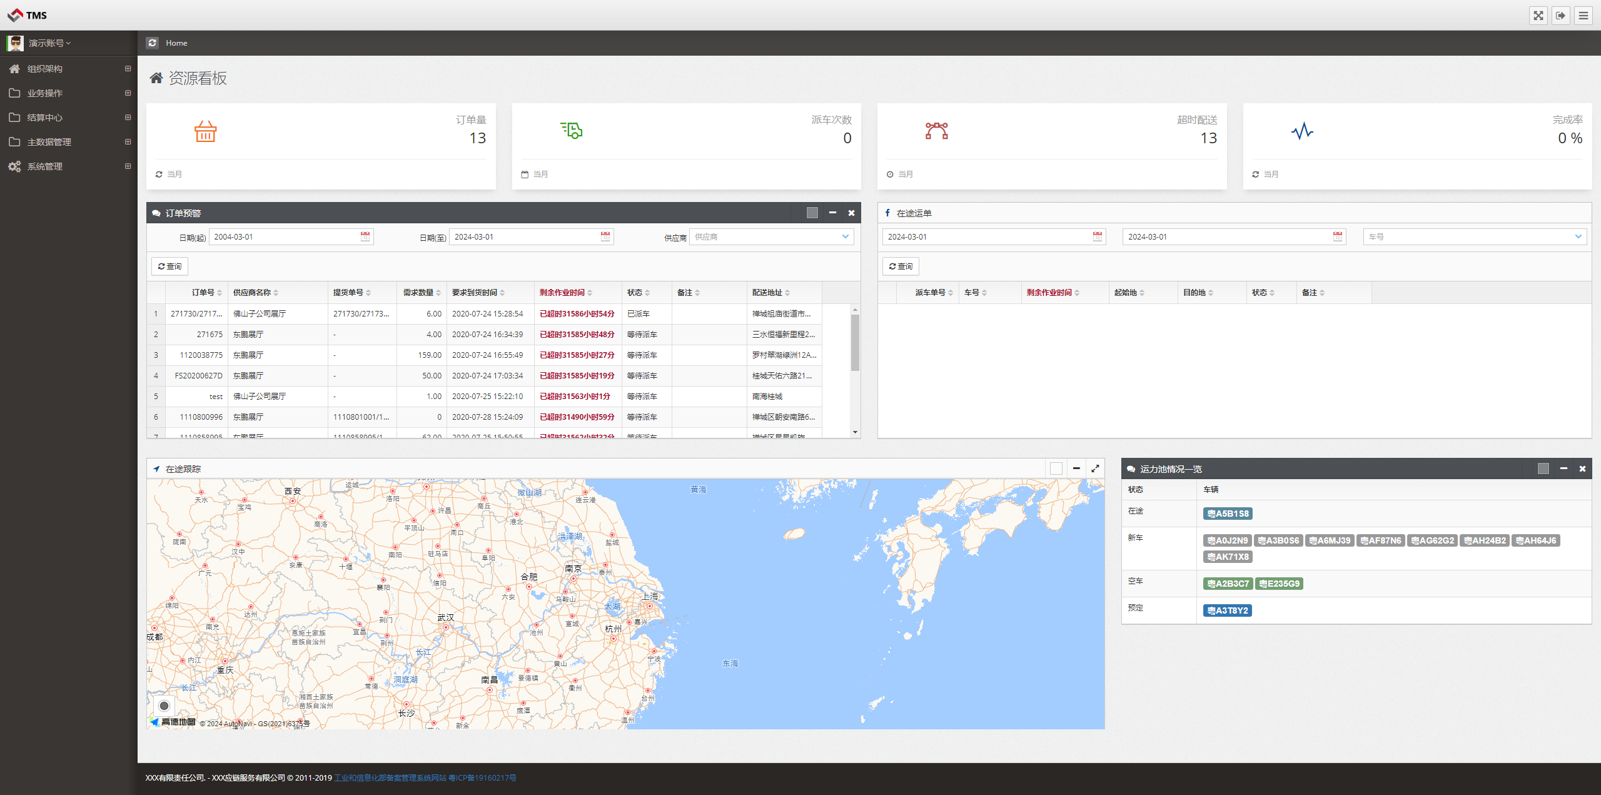Open the hamburger menu icon at top right
The height and width of the screenshot is (795, 1601).
click(1583, 16)
